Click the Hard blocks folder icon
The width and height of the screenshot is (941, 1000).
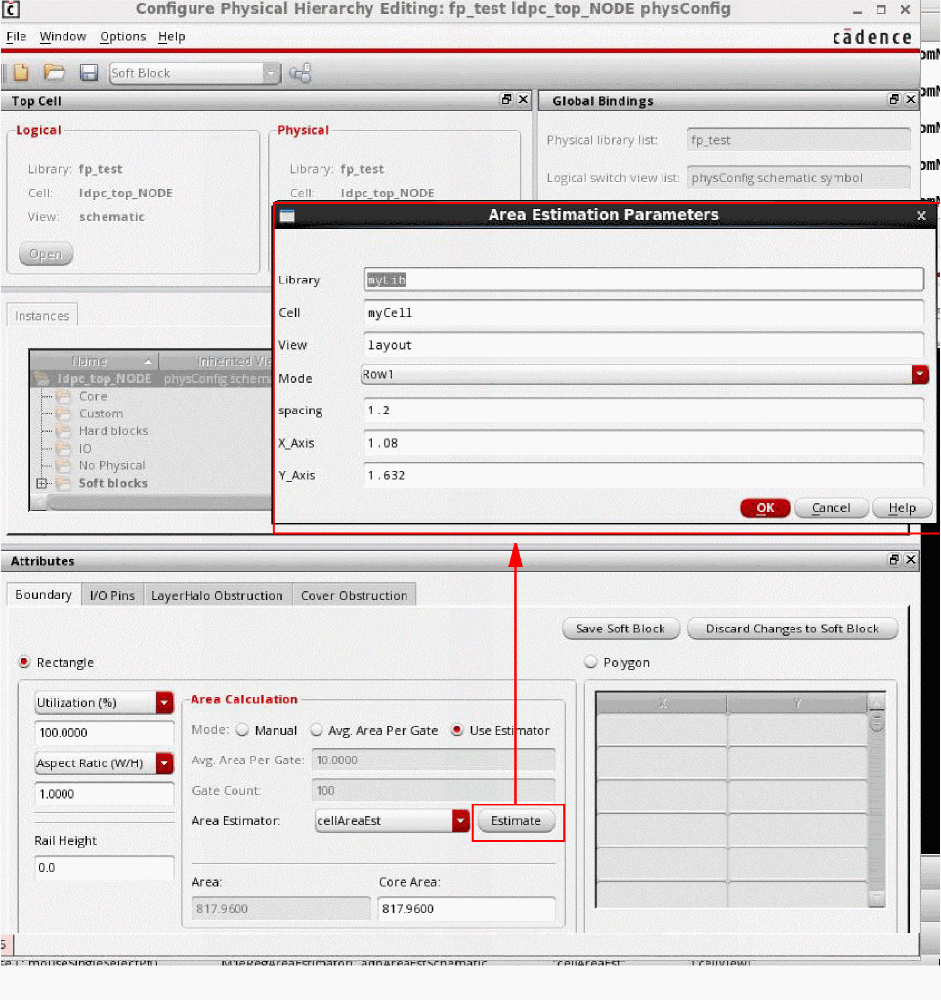click(x=64, y=431)
